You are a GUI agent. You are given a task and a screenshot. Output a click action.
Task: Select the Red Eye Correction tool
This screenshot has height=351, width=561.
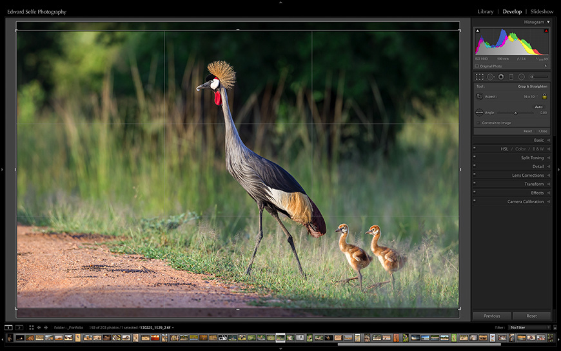501,77
